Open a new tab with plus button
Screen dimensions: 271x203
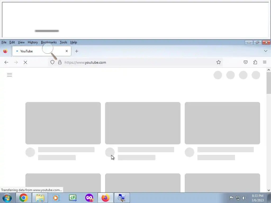click(76, 51)
